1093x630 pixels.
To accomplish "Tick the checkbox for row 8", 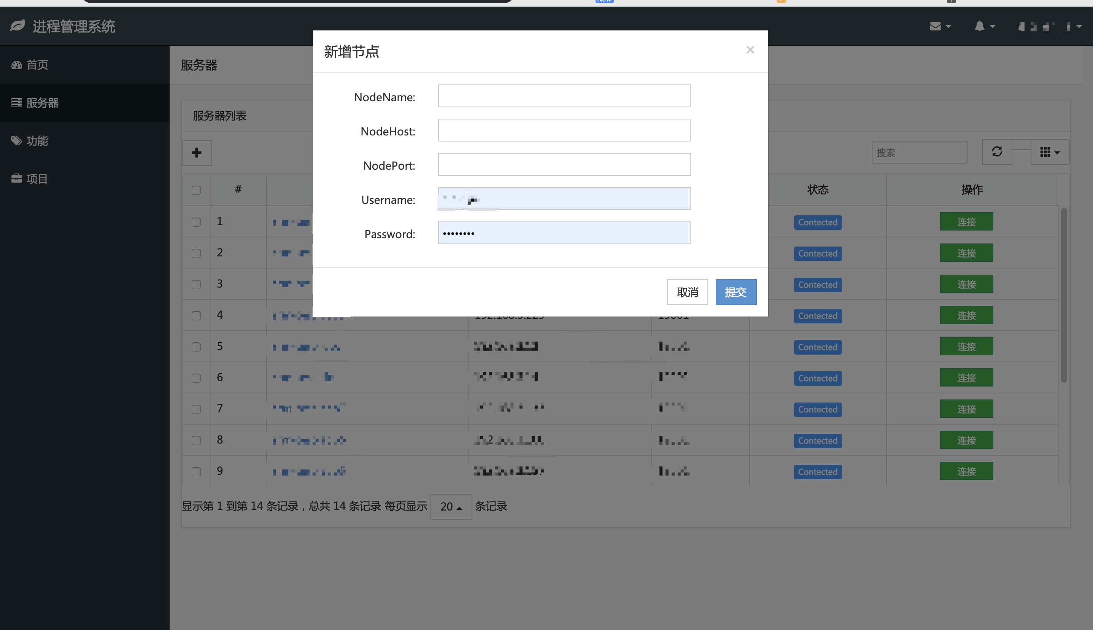I will [x=196, y=441].
